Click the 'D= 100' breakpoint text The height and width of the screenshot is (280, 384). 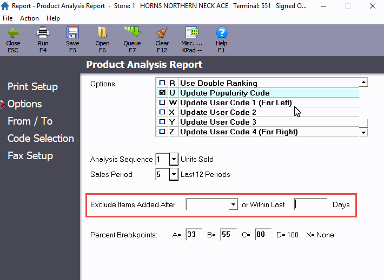pos(287,235)
